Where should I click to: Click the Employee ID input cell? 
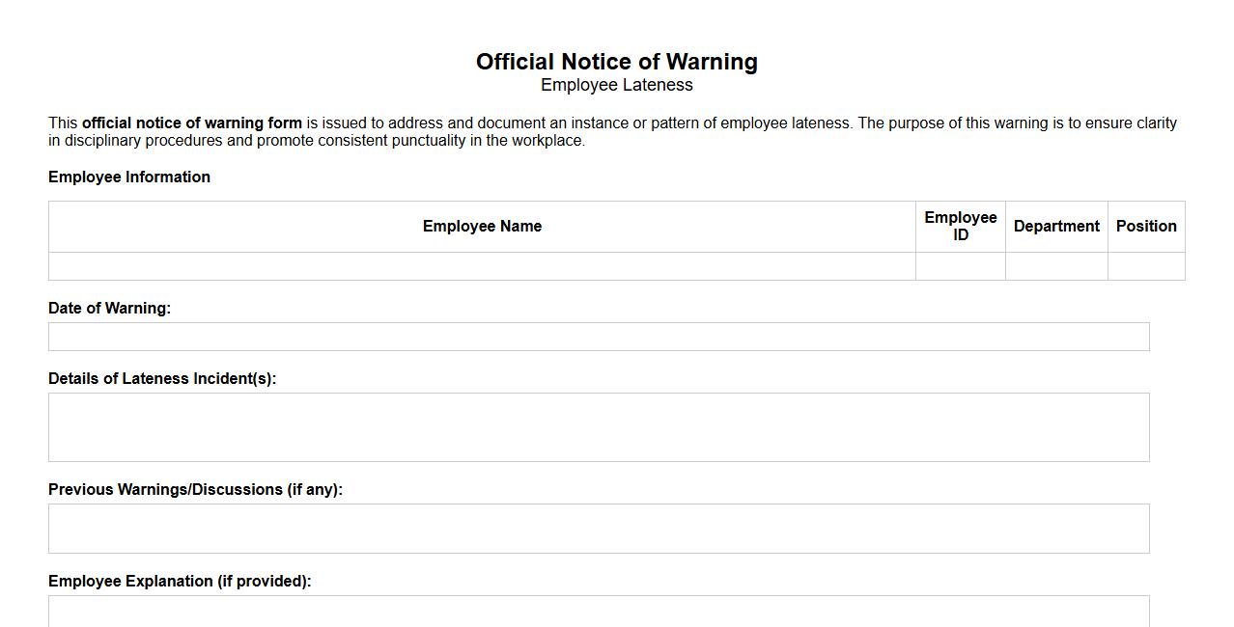pyautogui.click(x=960, y=267)
